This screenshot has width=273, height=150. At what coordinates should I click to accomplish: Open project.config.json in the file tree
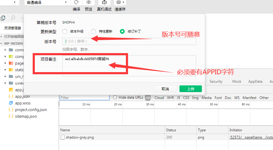click(31, 110)
